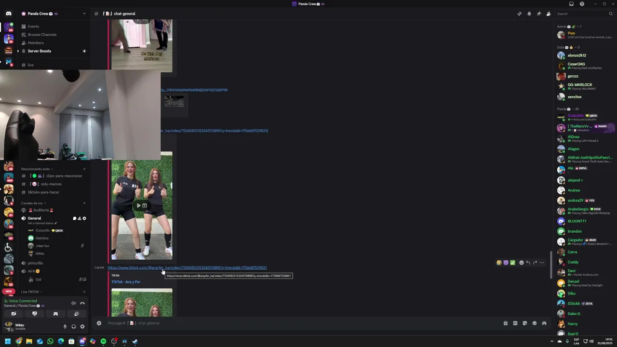Toggle noise suppression in voice panel

click(74, 303)
